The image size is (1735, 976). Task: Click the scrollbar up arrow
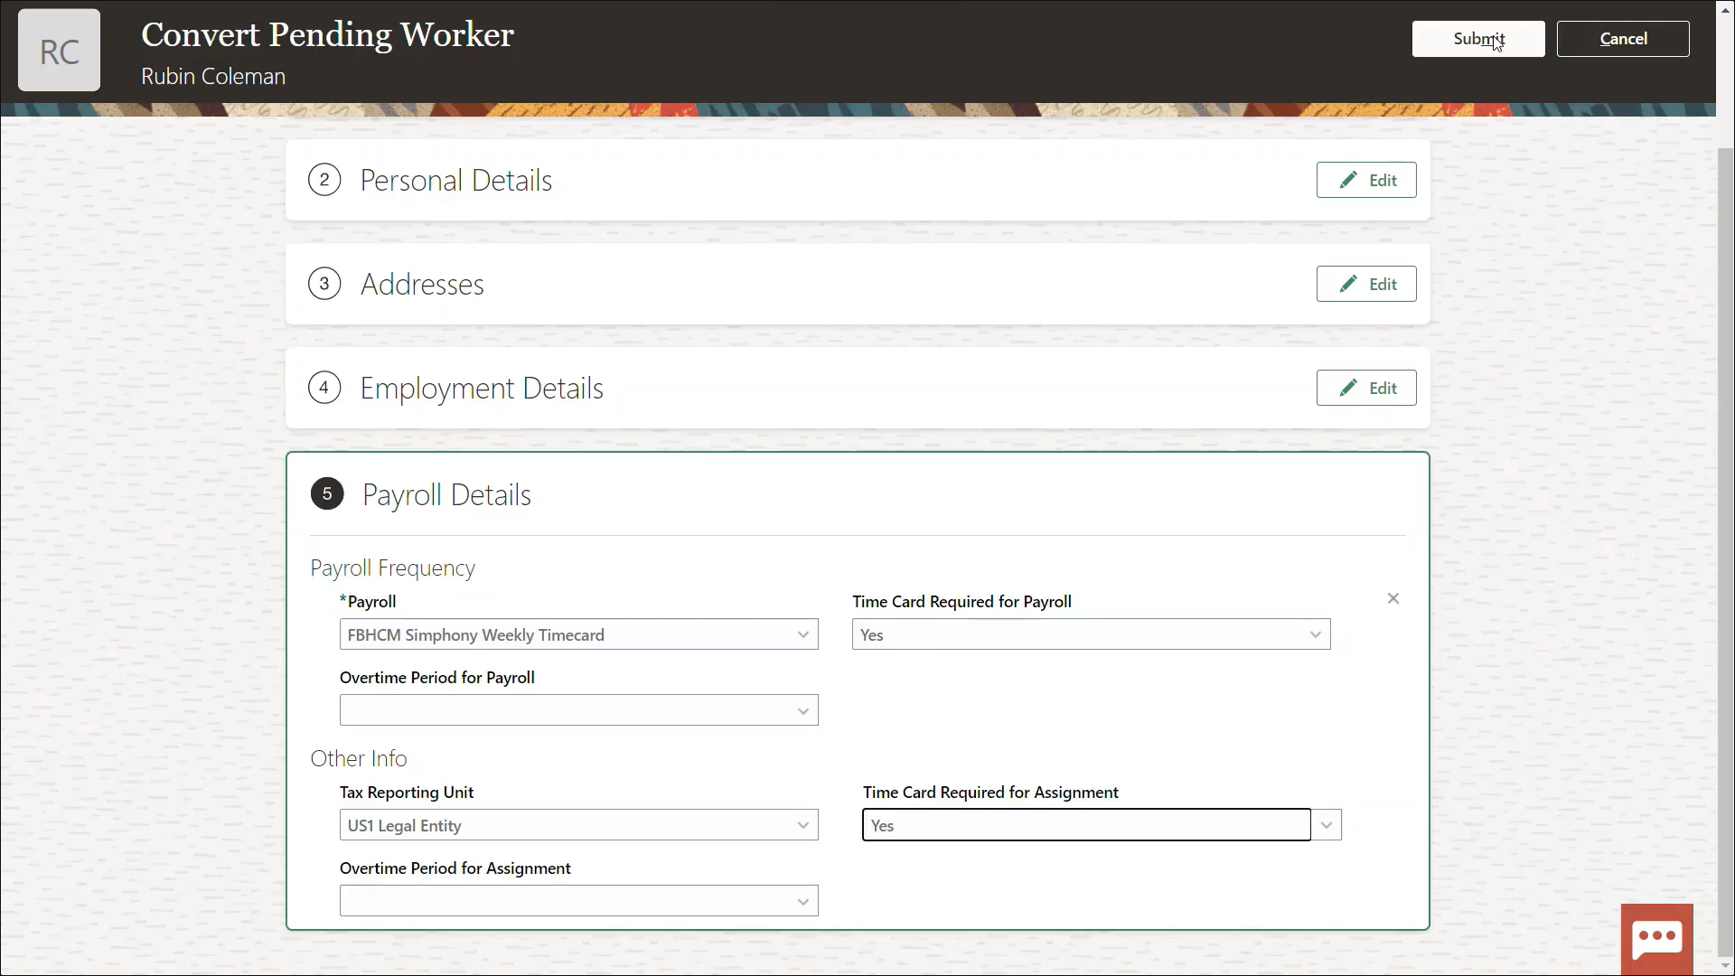click(x=1725, y=8)
